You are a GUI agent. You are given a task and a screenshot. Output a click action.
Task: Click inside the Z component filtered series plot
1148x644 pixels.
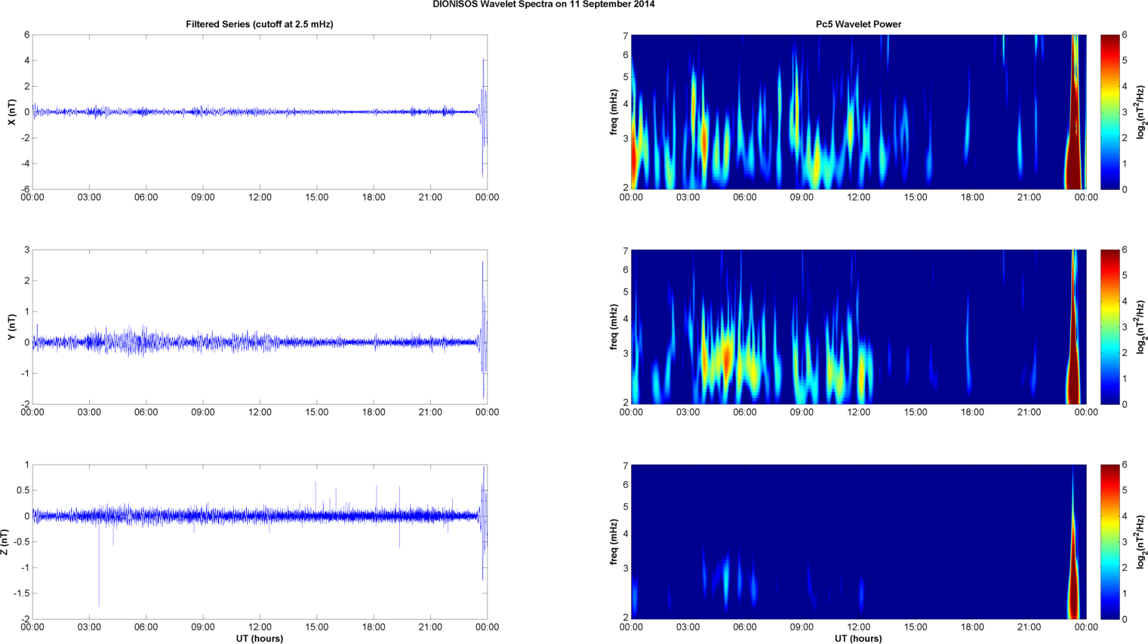pyautogui.click(x=260, y=542)
